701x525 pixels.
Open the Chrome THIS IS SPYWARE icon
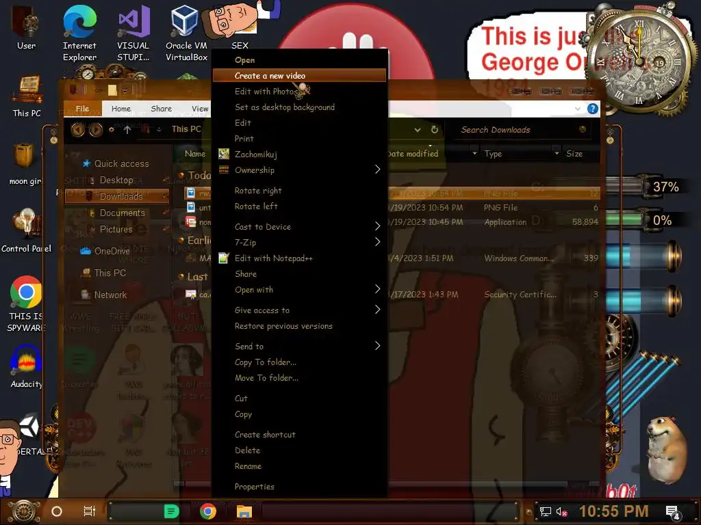pos(26,304)
